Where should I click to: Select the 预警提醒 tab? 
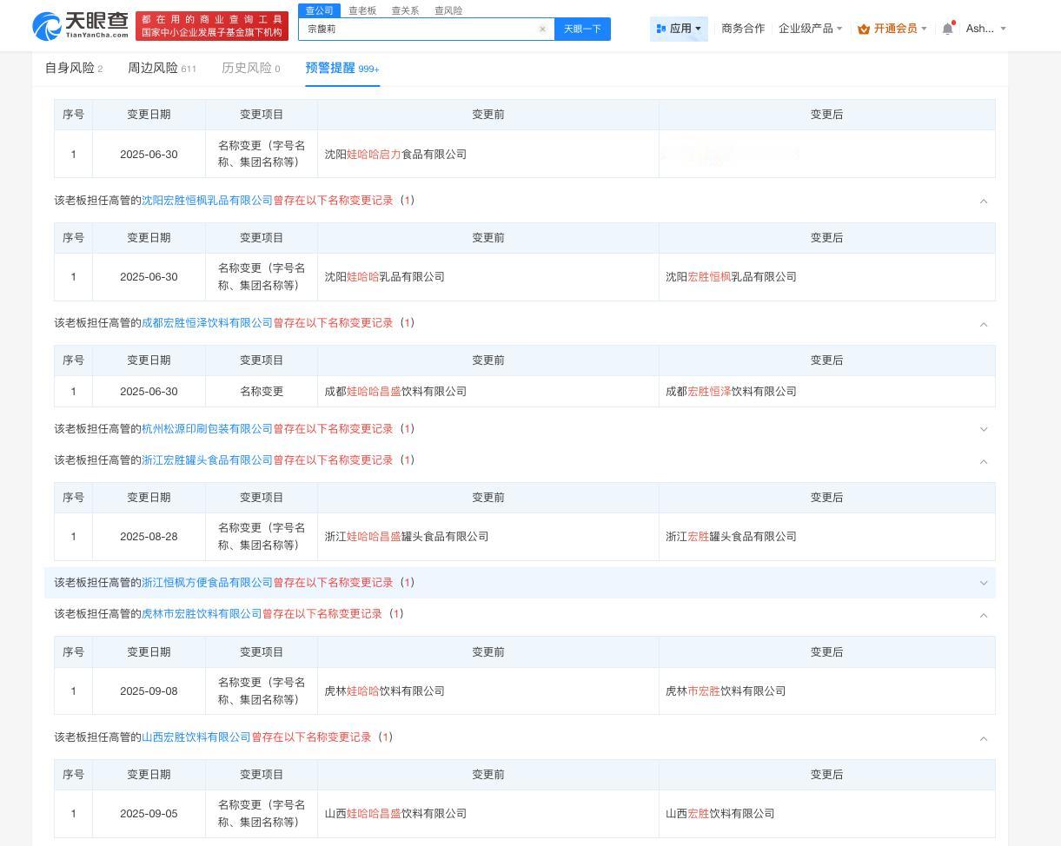(342, 68)
